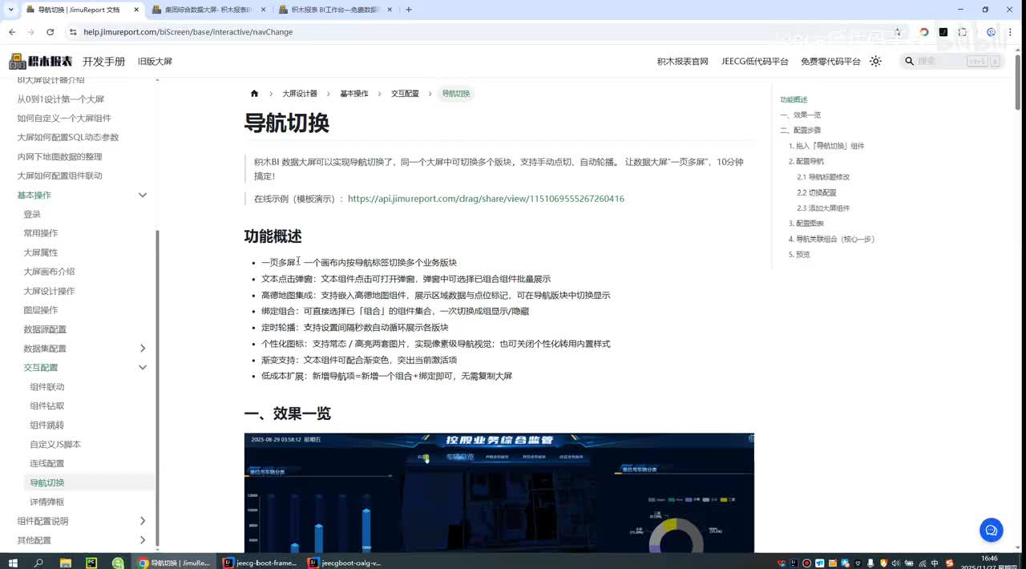Switch to jeecgboot-oalg IntelliJ taskbar window
This screenshot has height=569, width=1026.
(x=345, y=563)
